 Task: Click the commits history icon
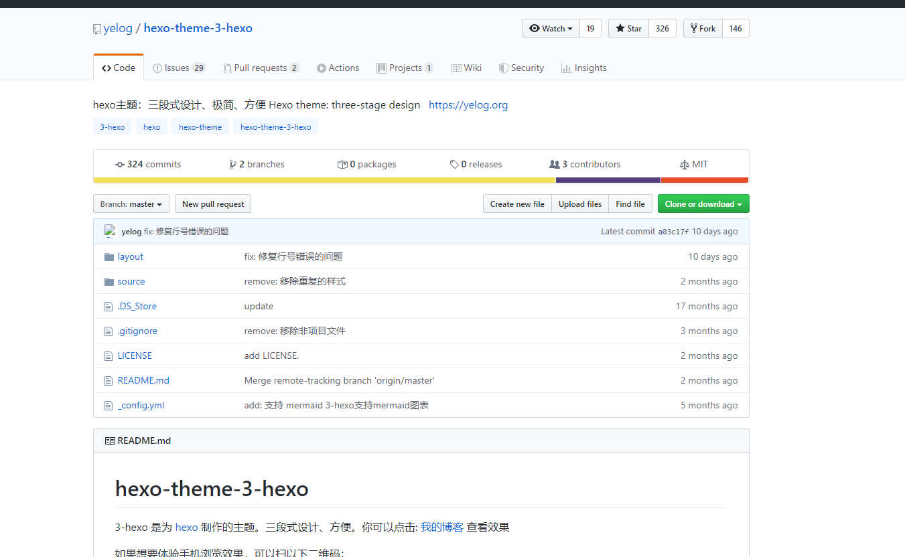pyautogui.click(x=120, y=165)
